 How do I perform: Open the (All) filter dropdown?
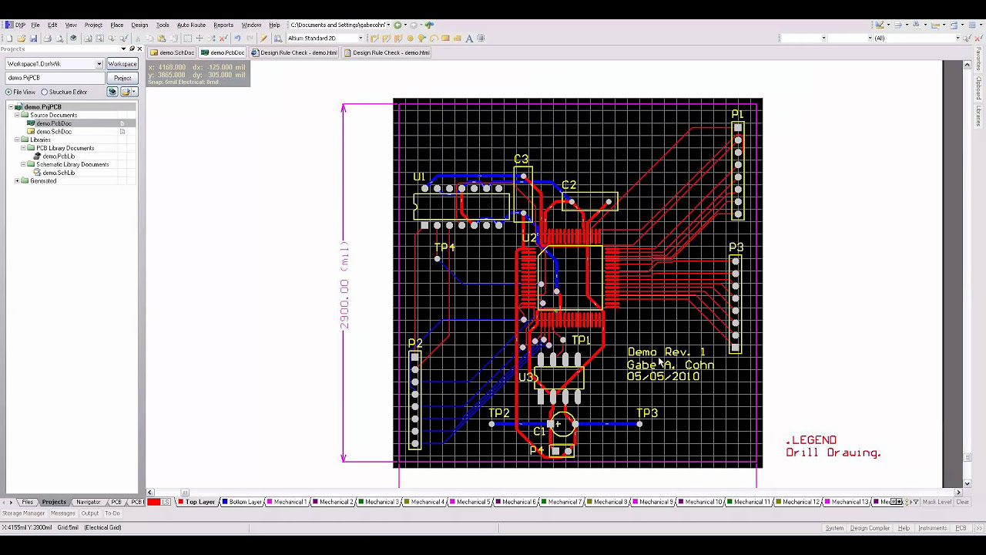pos(958,38)
